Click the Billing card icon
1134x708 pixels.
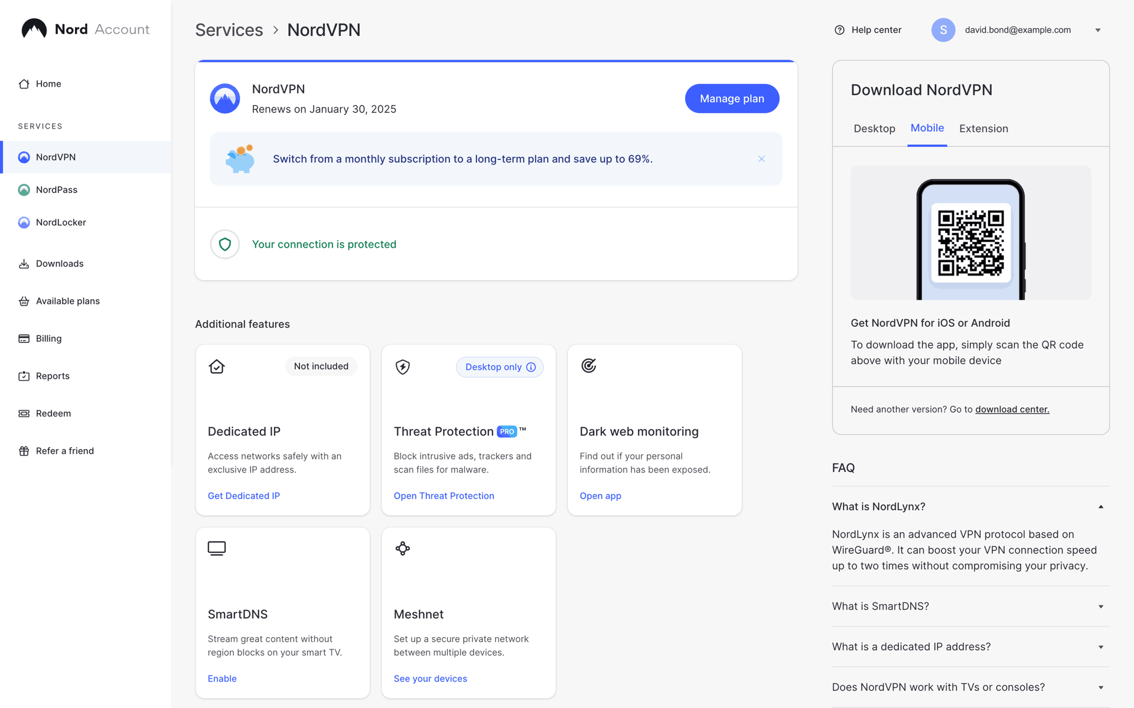click(24, 339)
